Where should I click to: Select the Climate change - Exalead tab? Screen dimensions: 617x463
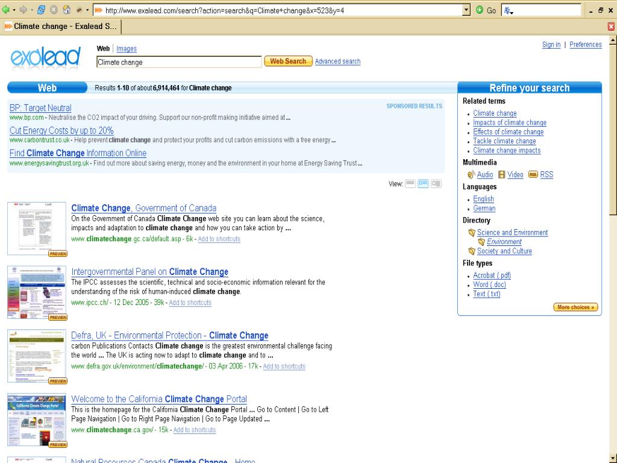(x=61, y=27)
